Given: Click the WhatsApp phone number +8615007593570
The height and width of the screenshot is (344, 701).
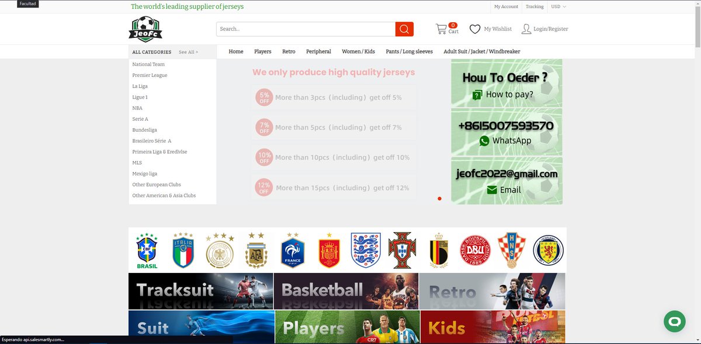Looking at the screenshot, I should [x=506, y=126].
